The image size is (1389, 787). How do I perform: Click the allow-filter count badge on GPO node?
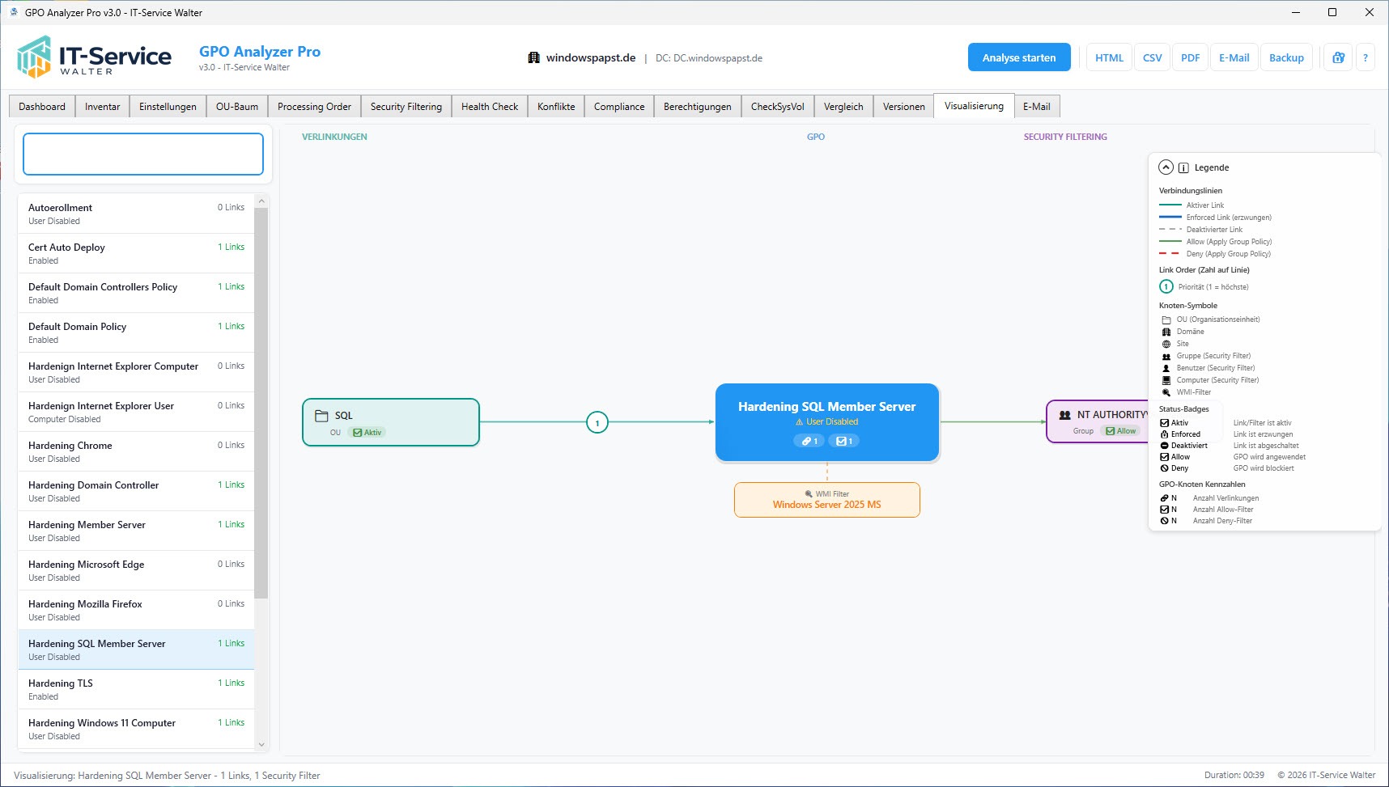(843, 441)
